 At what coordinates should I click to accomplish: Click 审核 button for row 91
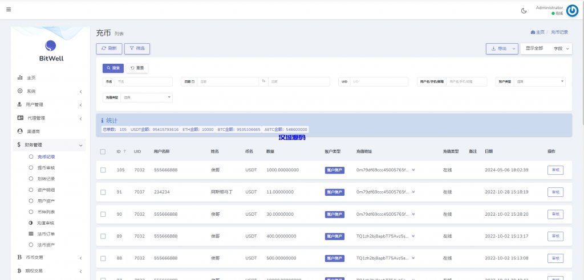point(555,192)
